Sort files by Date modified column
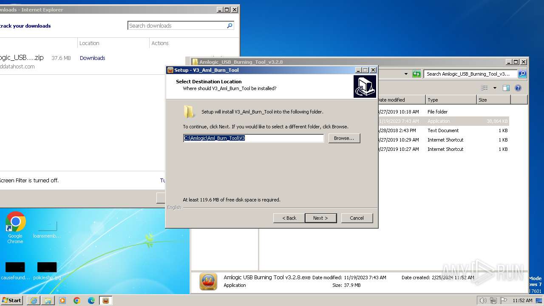This screenshot has width=544, height=306. click(402, 100)
